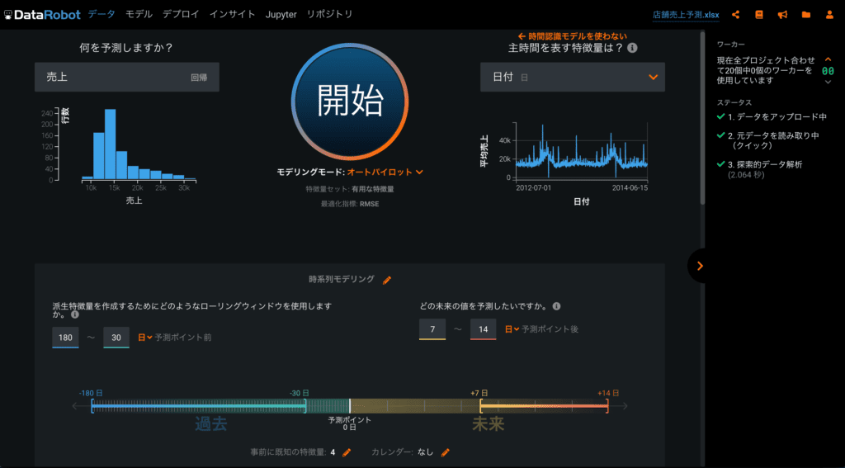Click rolling window end field 30
Screen dimensions: 845x468
click(x=116, y=338)
